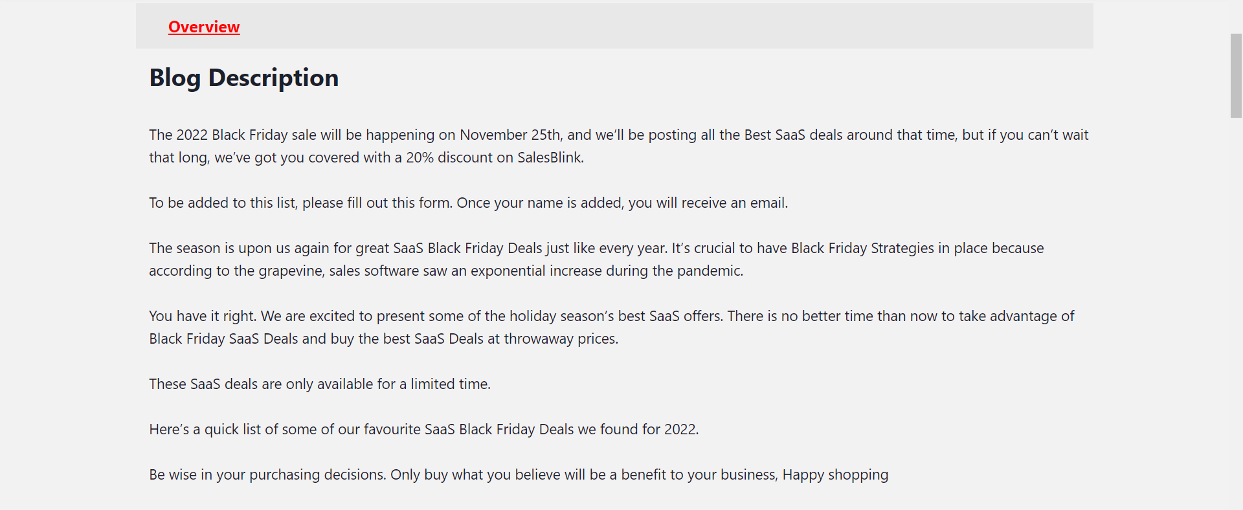Click the vertical scrollbar thumb
This screenshot has width=1243, height=510.
(x=1236, y=75)
